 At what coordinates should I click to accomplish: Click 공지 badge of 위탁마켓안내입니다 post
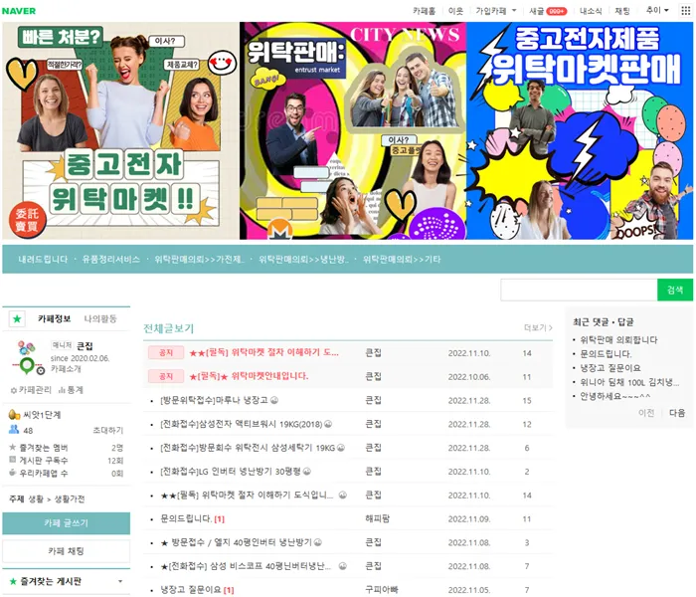[x=166, y=376]
